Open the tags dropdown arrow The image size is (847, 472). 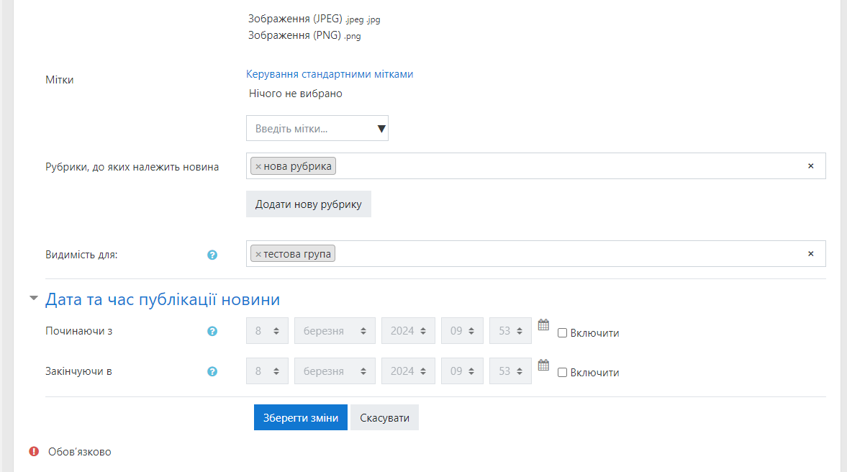[x=381, y=129]
